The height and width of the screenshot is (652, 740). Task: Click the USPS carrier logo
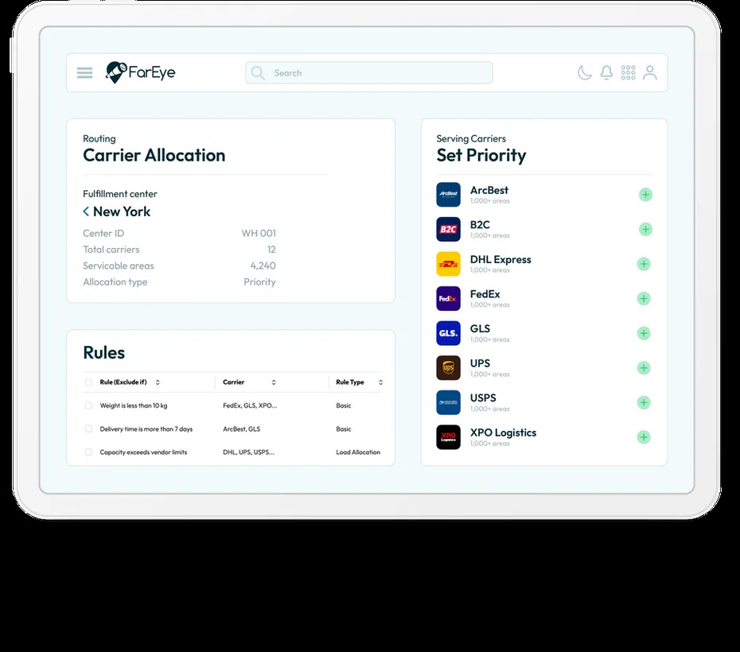pos(448,402)
